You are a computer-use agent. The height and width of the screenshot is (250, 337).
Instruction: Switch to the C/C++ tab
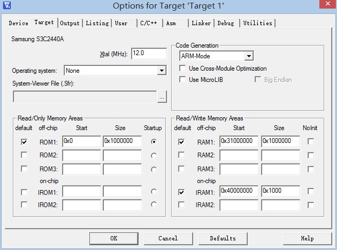click(x=149, y=23)
